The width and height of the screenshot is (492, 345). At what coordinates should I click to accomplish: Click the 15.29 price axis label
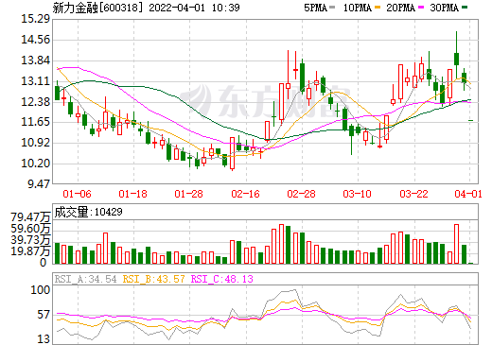click(36, 19)
